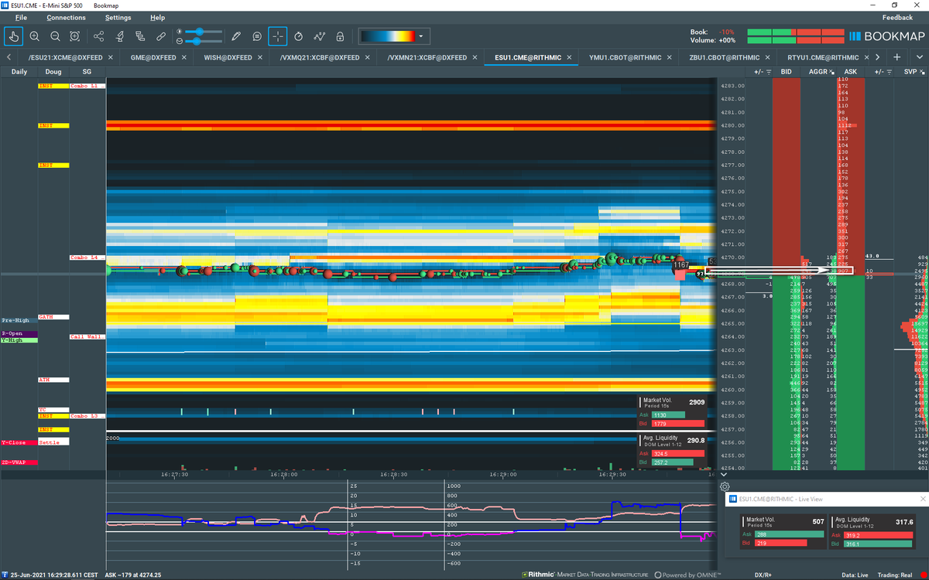Open the SVP column settings
Screen dimensions: 929x580
pos(923,72)
